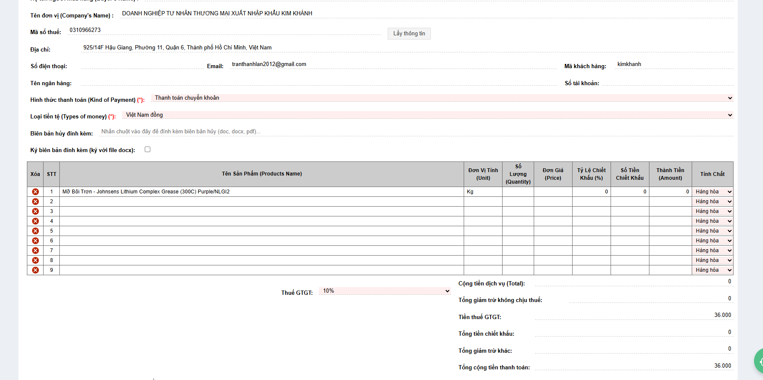Image resolution: width=763 pixels, height=380 pixels.
Task: Delete product row 2 with red X
Action: 35,202
